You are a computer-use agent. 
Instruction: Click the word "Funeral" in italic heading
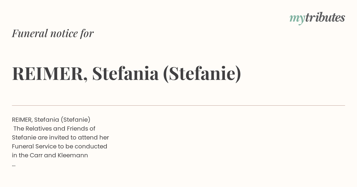click(x=30, y=33)
